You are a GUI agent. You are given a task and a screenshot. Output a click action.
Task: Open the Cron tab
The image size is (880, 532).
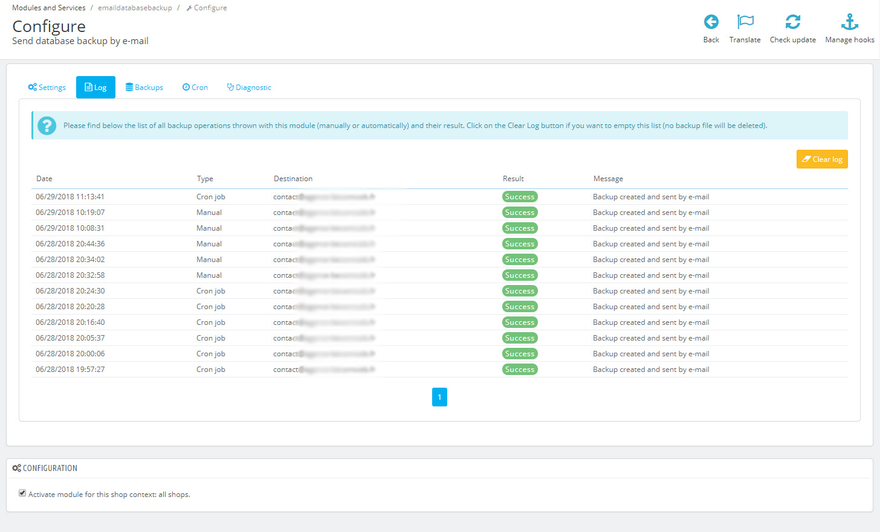point(195,88)
